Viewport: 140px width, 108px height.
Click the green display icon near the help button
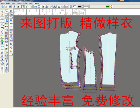pos(108,6)
